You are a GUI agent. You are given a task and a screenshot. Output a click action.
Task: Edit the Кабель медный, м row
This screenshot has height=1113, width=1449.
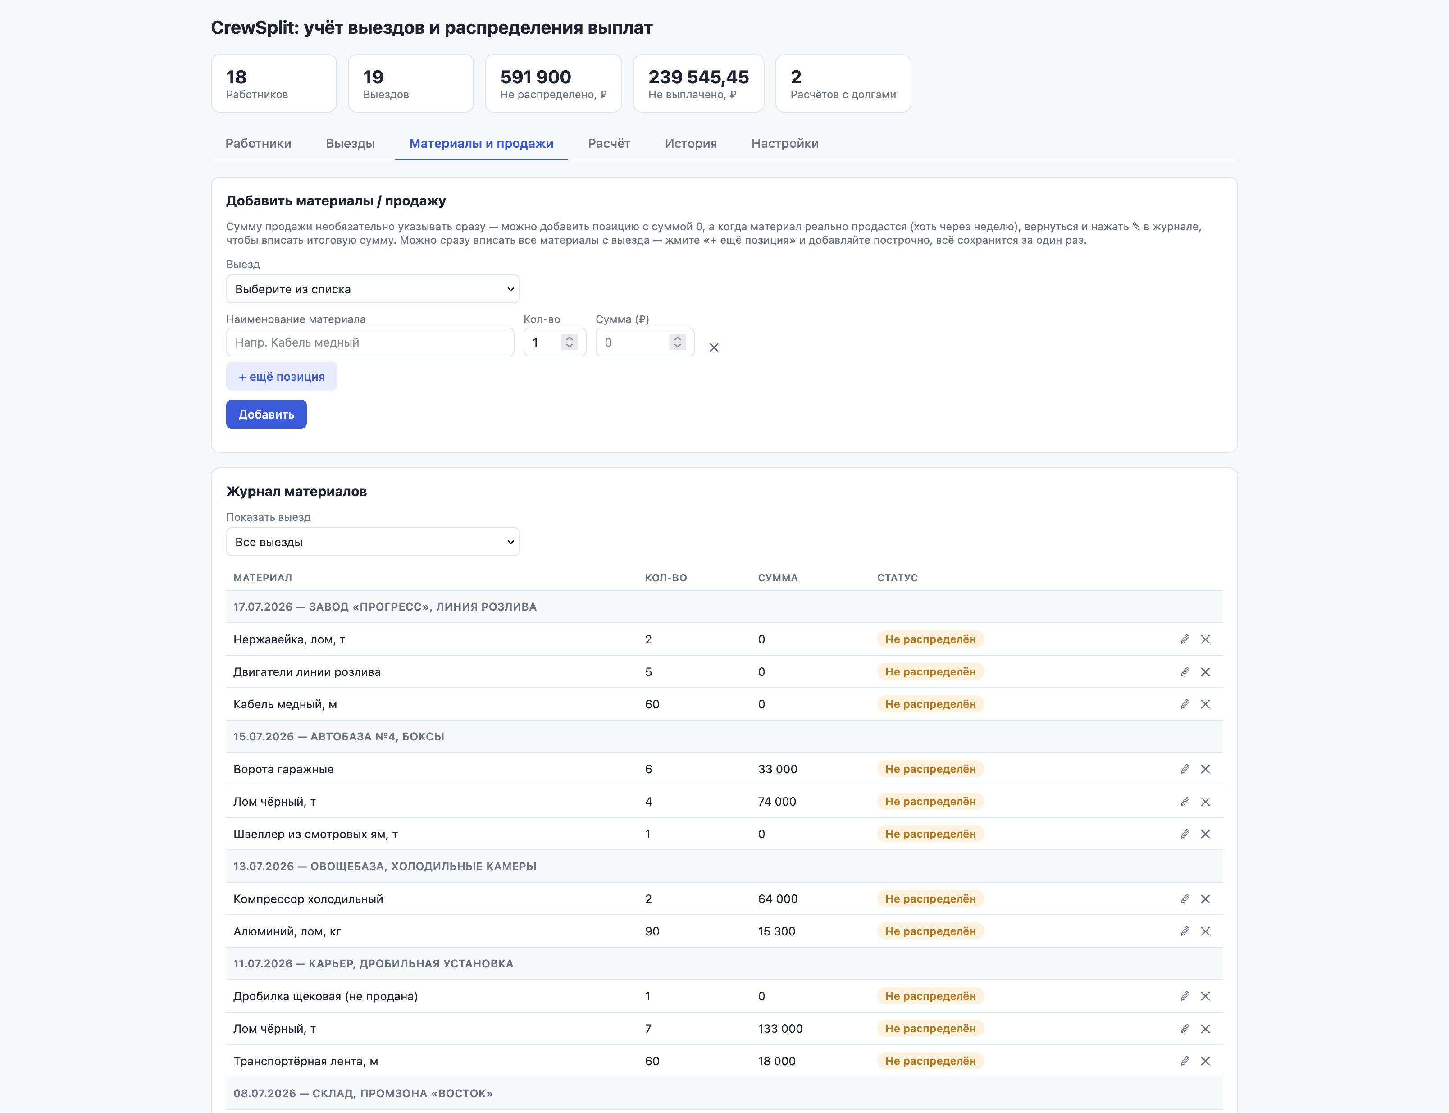click(1185, 704)
